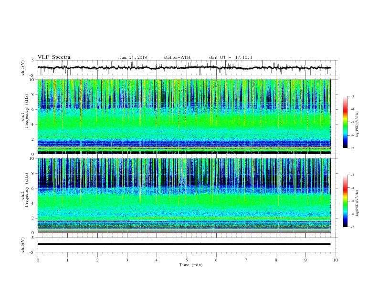378x292 pixels.
Task: Click the "10" kHz tick of ch.1 frequency axis
Action: click(x=33, y=80)
